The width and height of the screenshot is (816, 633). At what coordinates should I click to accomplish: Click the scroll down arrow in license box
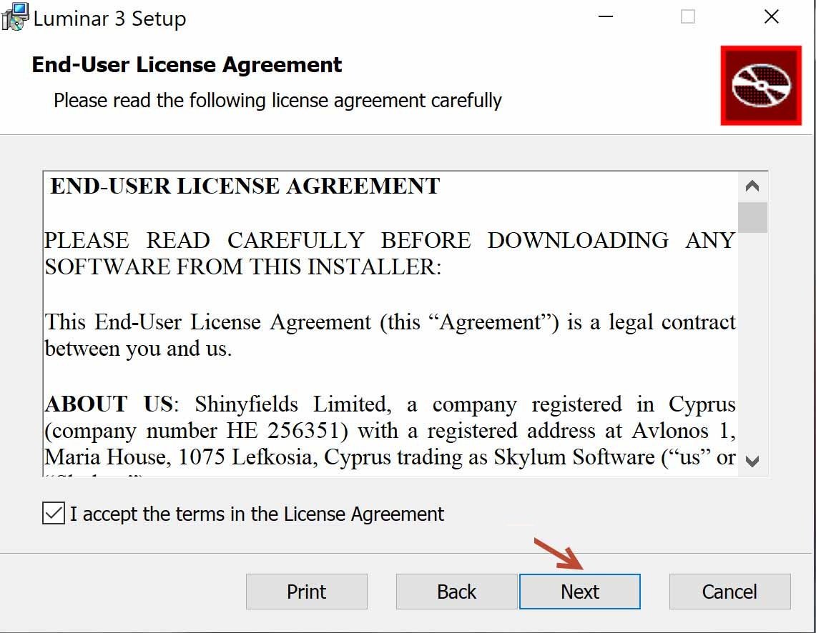point(752,461)
